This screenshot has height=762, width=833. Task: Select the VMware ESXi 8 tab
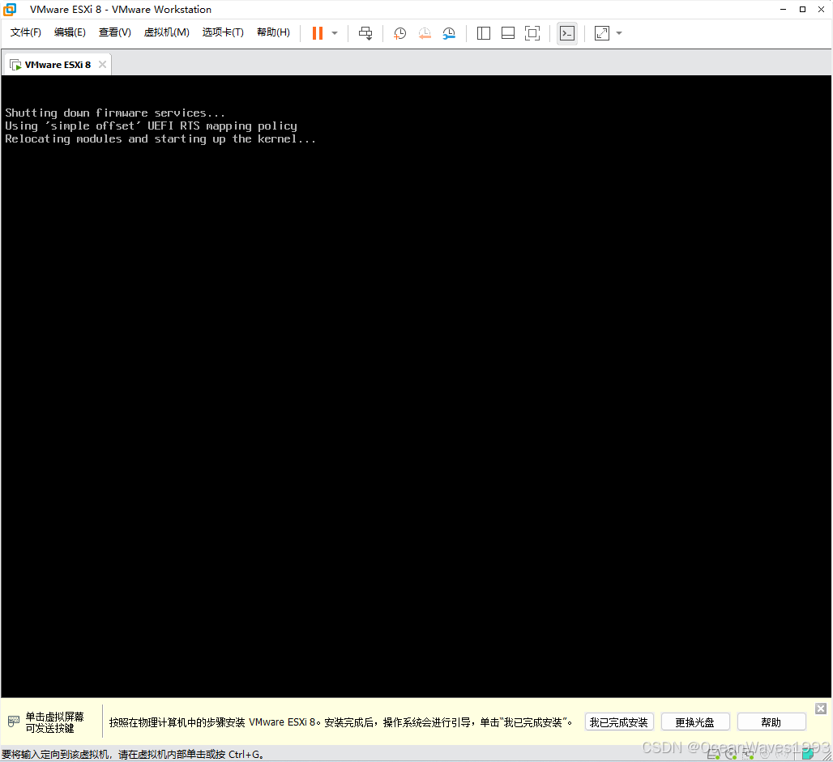tap(58, 65)
